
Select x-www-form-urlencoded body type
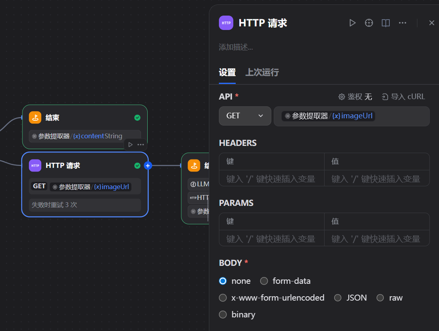pyautogui.click(x=223, y=298)
